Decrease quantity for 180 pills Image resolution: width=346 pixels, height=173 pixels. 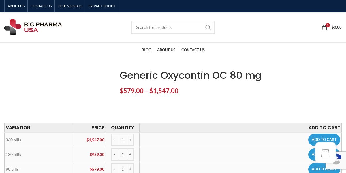tap(114, 155)
